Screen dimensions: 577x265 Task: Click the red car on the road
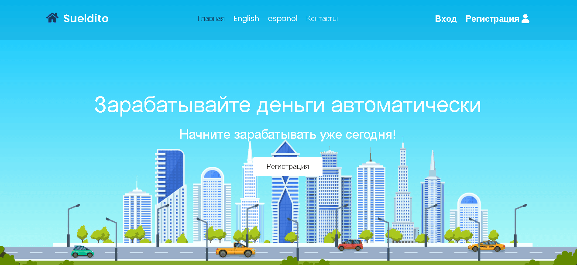tap(350, 245)
